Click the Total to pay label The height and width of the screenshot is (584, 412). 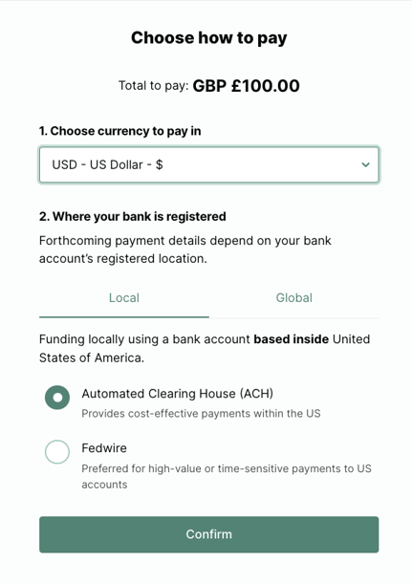tap(154, 86)
